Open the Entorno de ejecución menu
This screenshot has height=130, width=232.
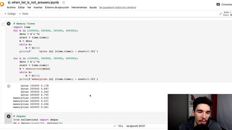click(x=57, y=7)
